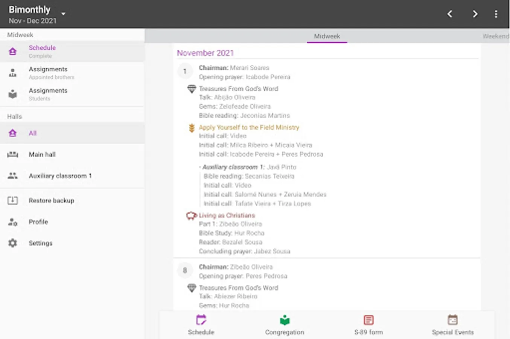The image size is (510, 339).
Task: Open the Schedule bottom navigation icon
Action: (x=201, y=320)
